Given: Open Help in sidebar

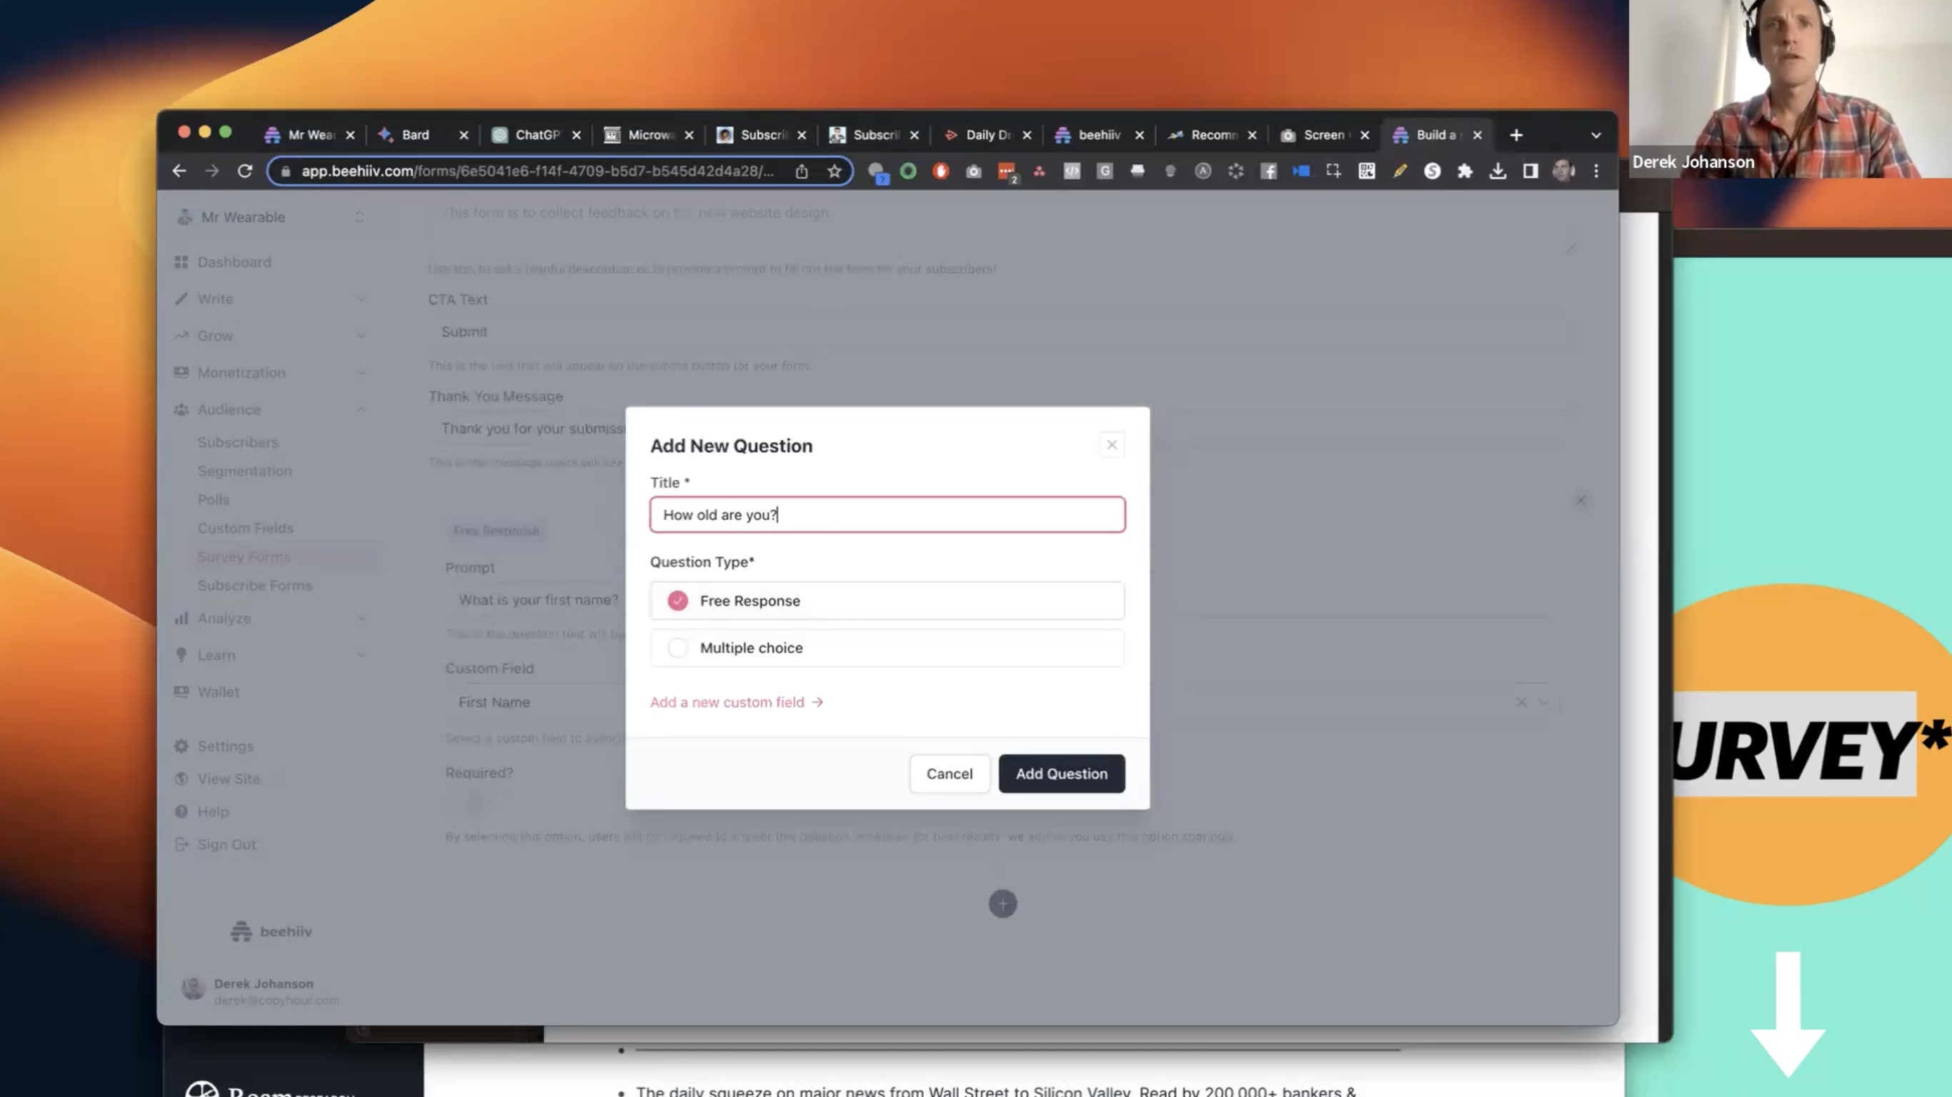Looking at the screenshot, I should point(212,811).
